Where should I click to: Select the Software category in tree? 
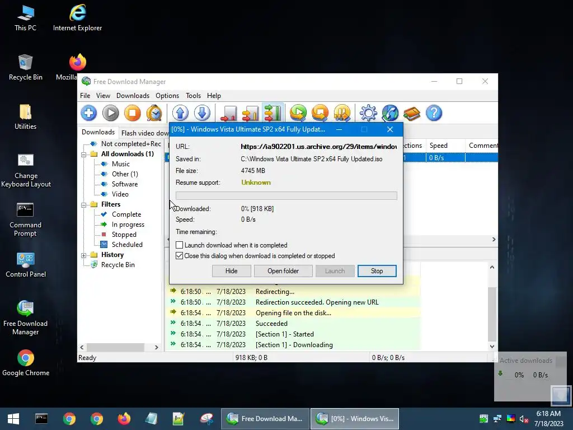125,184
